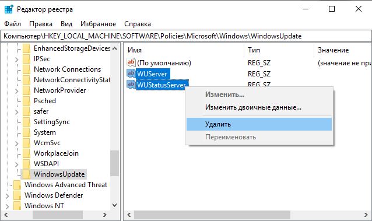Select the WUStatusServer value name

[162, 85]
